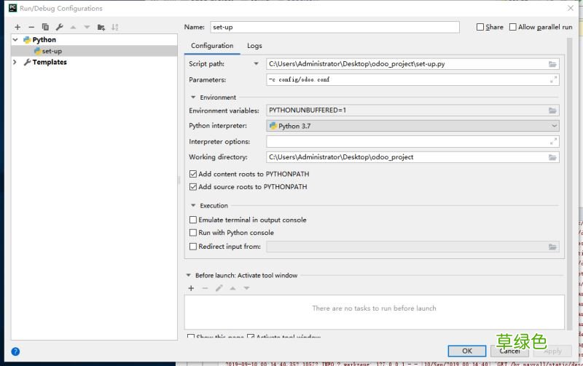The width and height of the screenshot is (583, 366).
Task: Close the Run/Debug Configurations dialog
Action: [571, 8]
